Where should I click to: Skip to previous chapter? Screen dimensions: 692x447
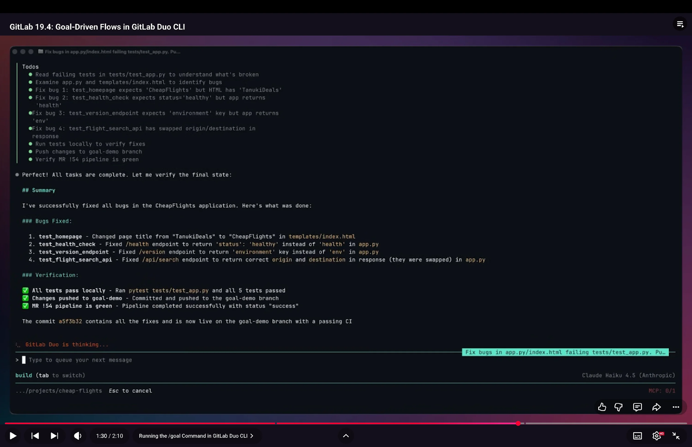point(35,436)
